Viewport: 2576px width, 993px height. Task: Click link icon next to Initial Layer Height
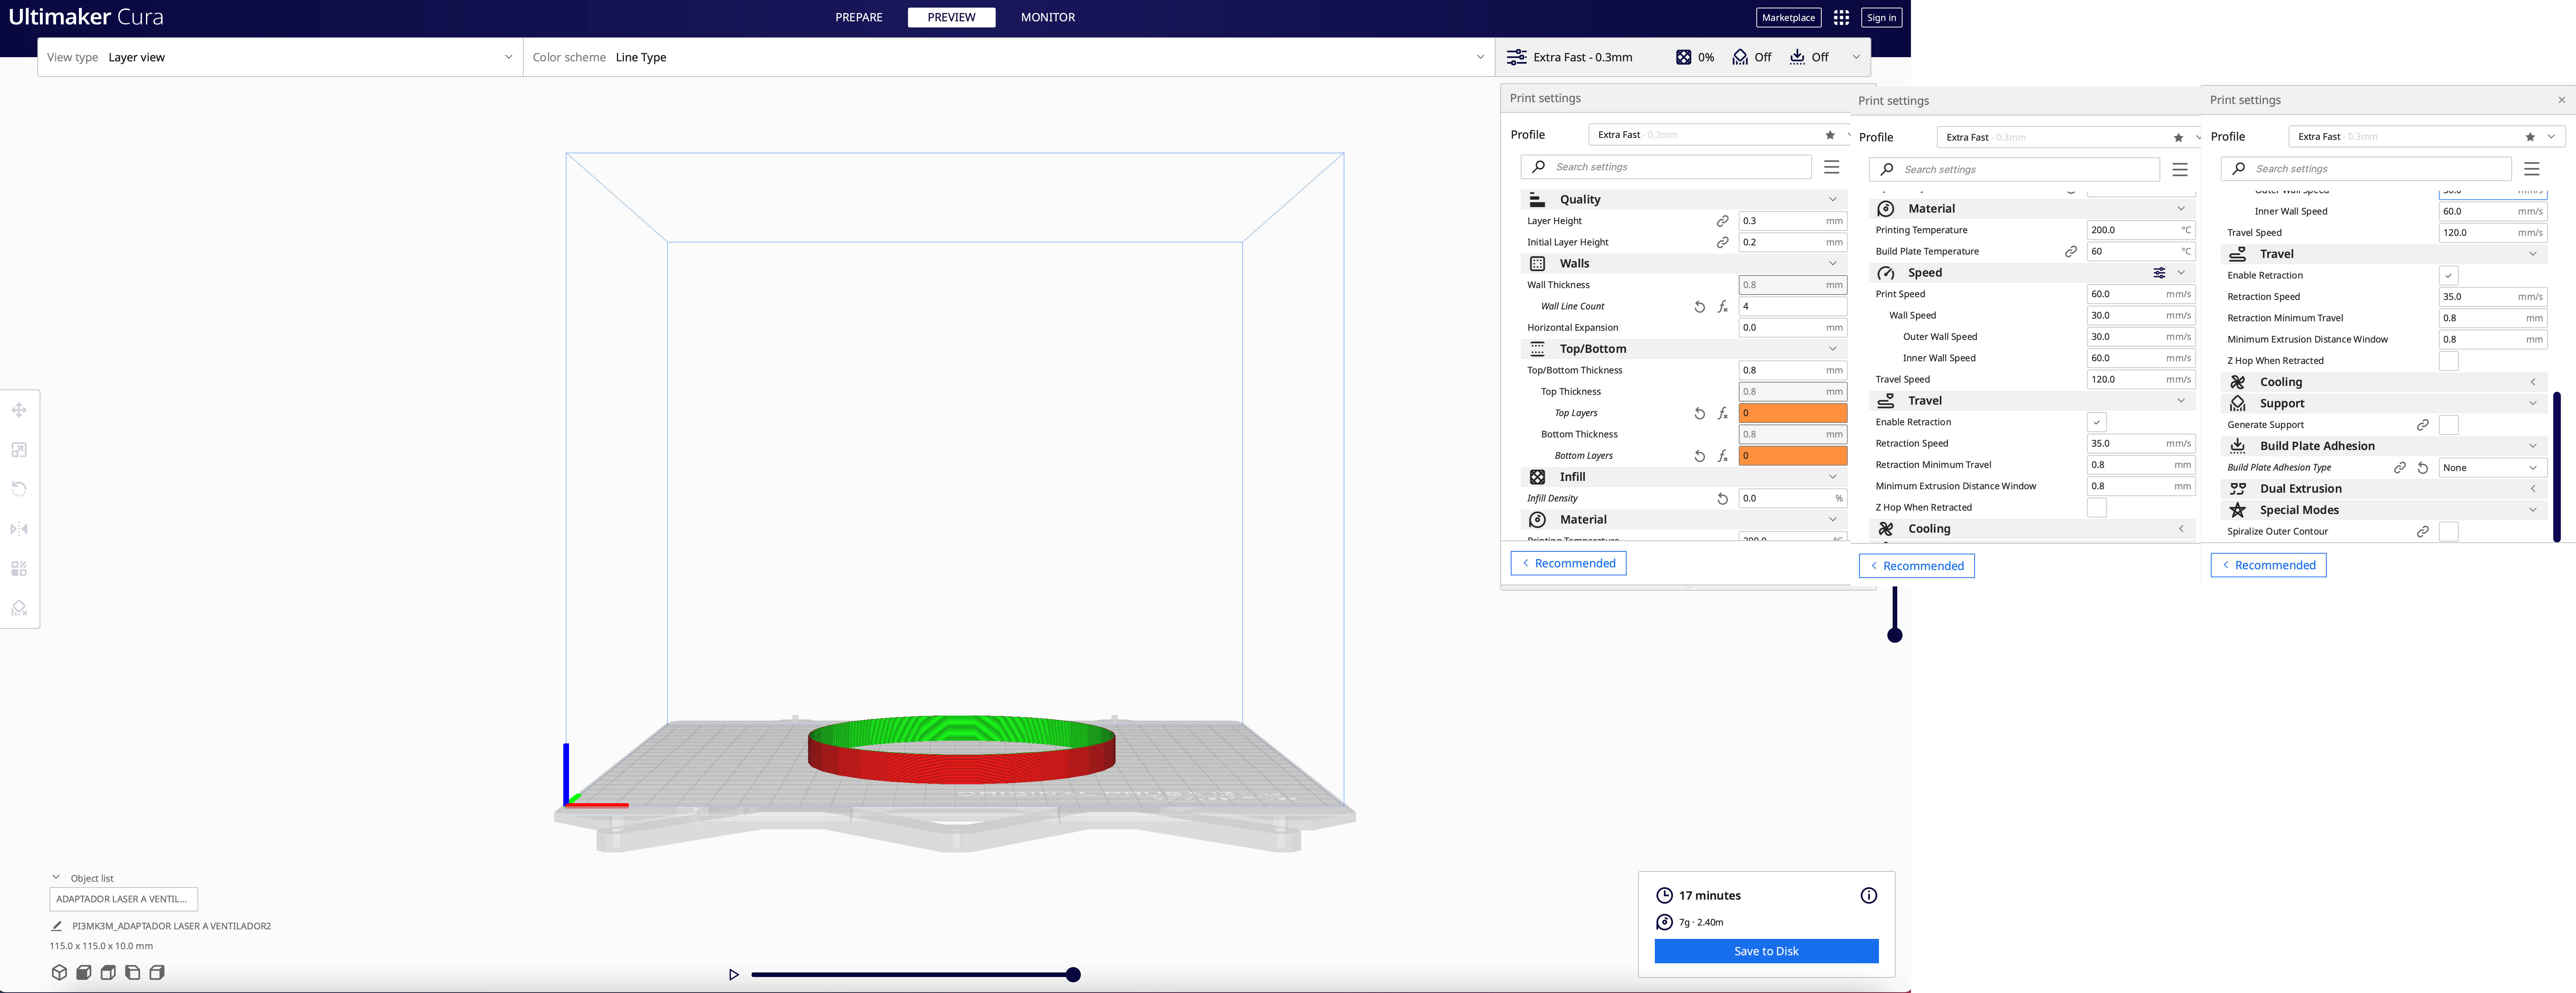pyautogui.click(x=1722, y=242)
